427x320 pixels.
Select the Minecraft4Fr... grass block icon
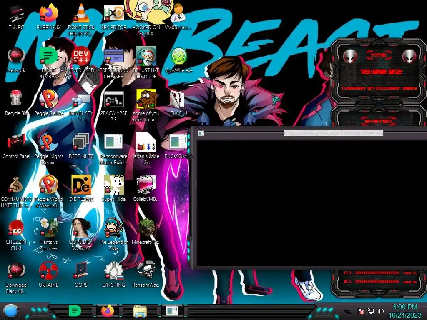click(x=146, y=232)
